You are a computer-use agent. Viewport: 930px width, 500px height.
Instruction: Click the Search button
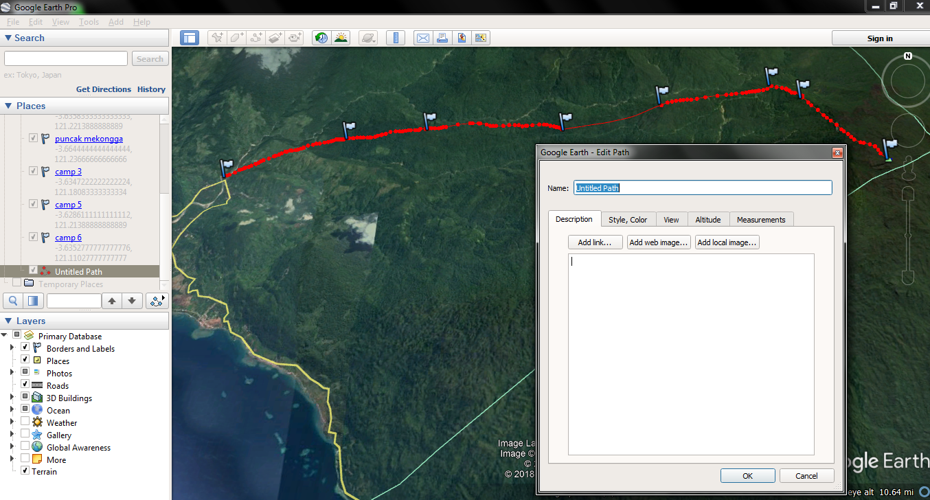point(150,59)
